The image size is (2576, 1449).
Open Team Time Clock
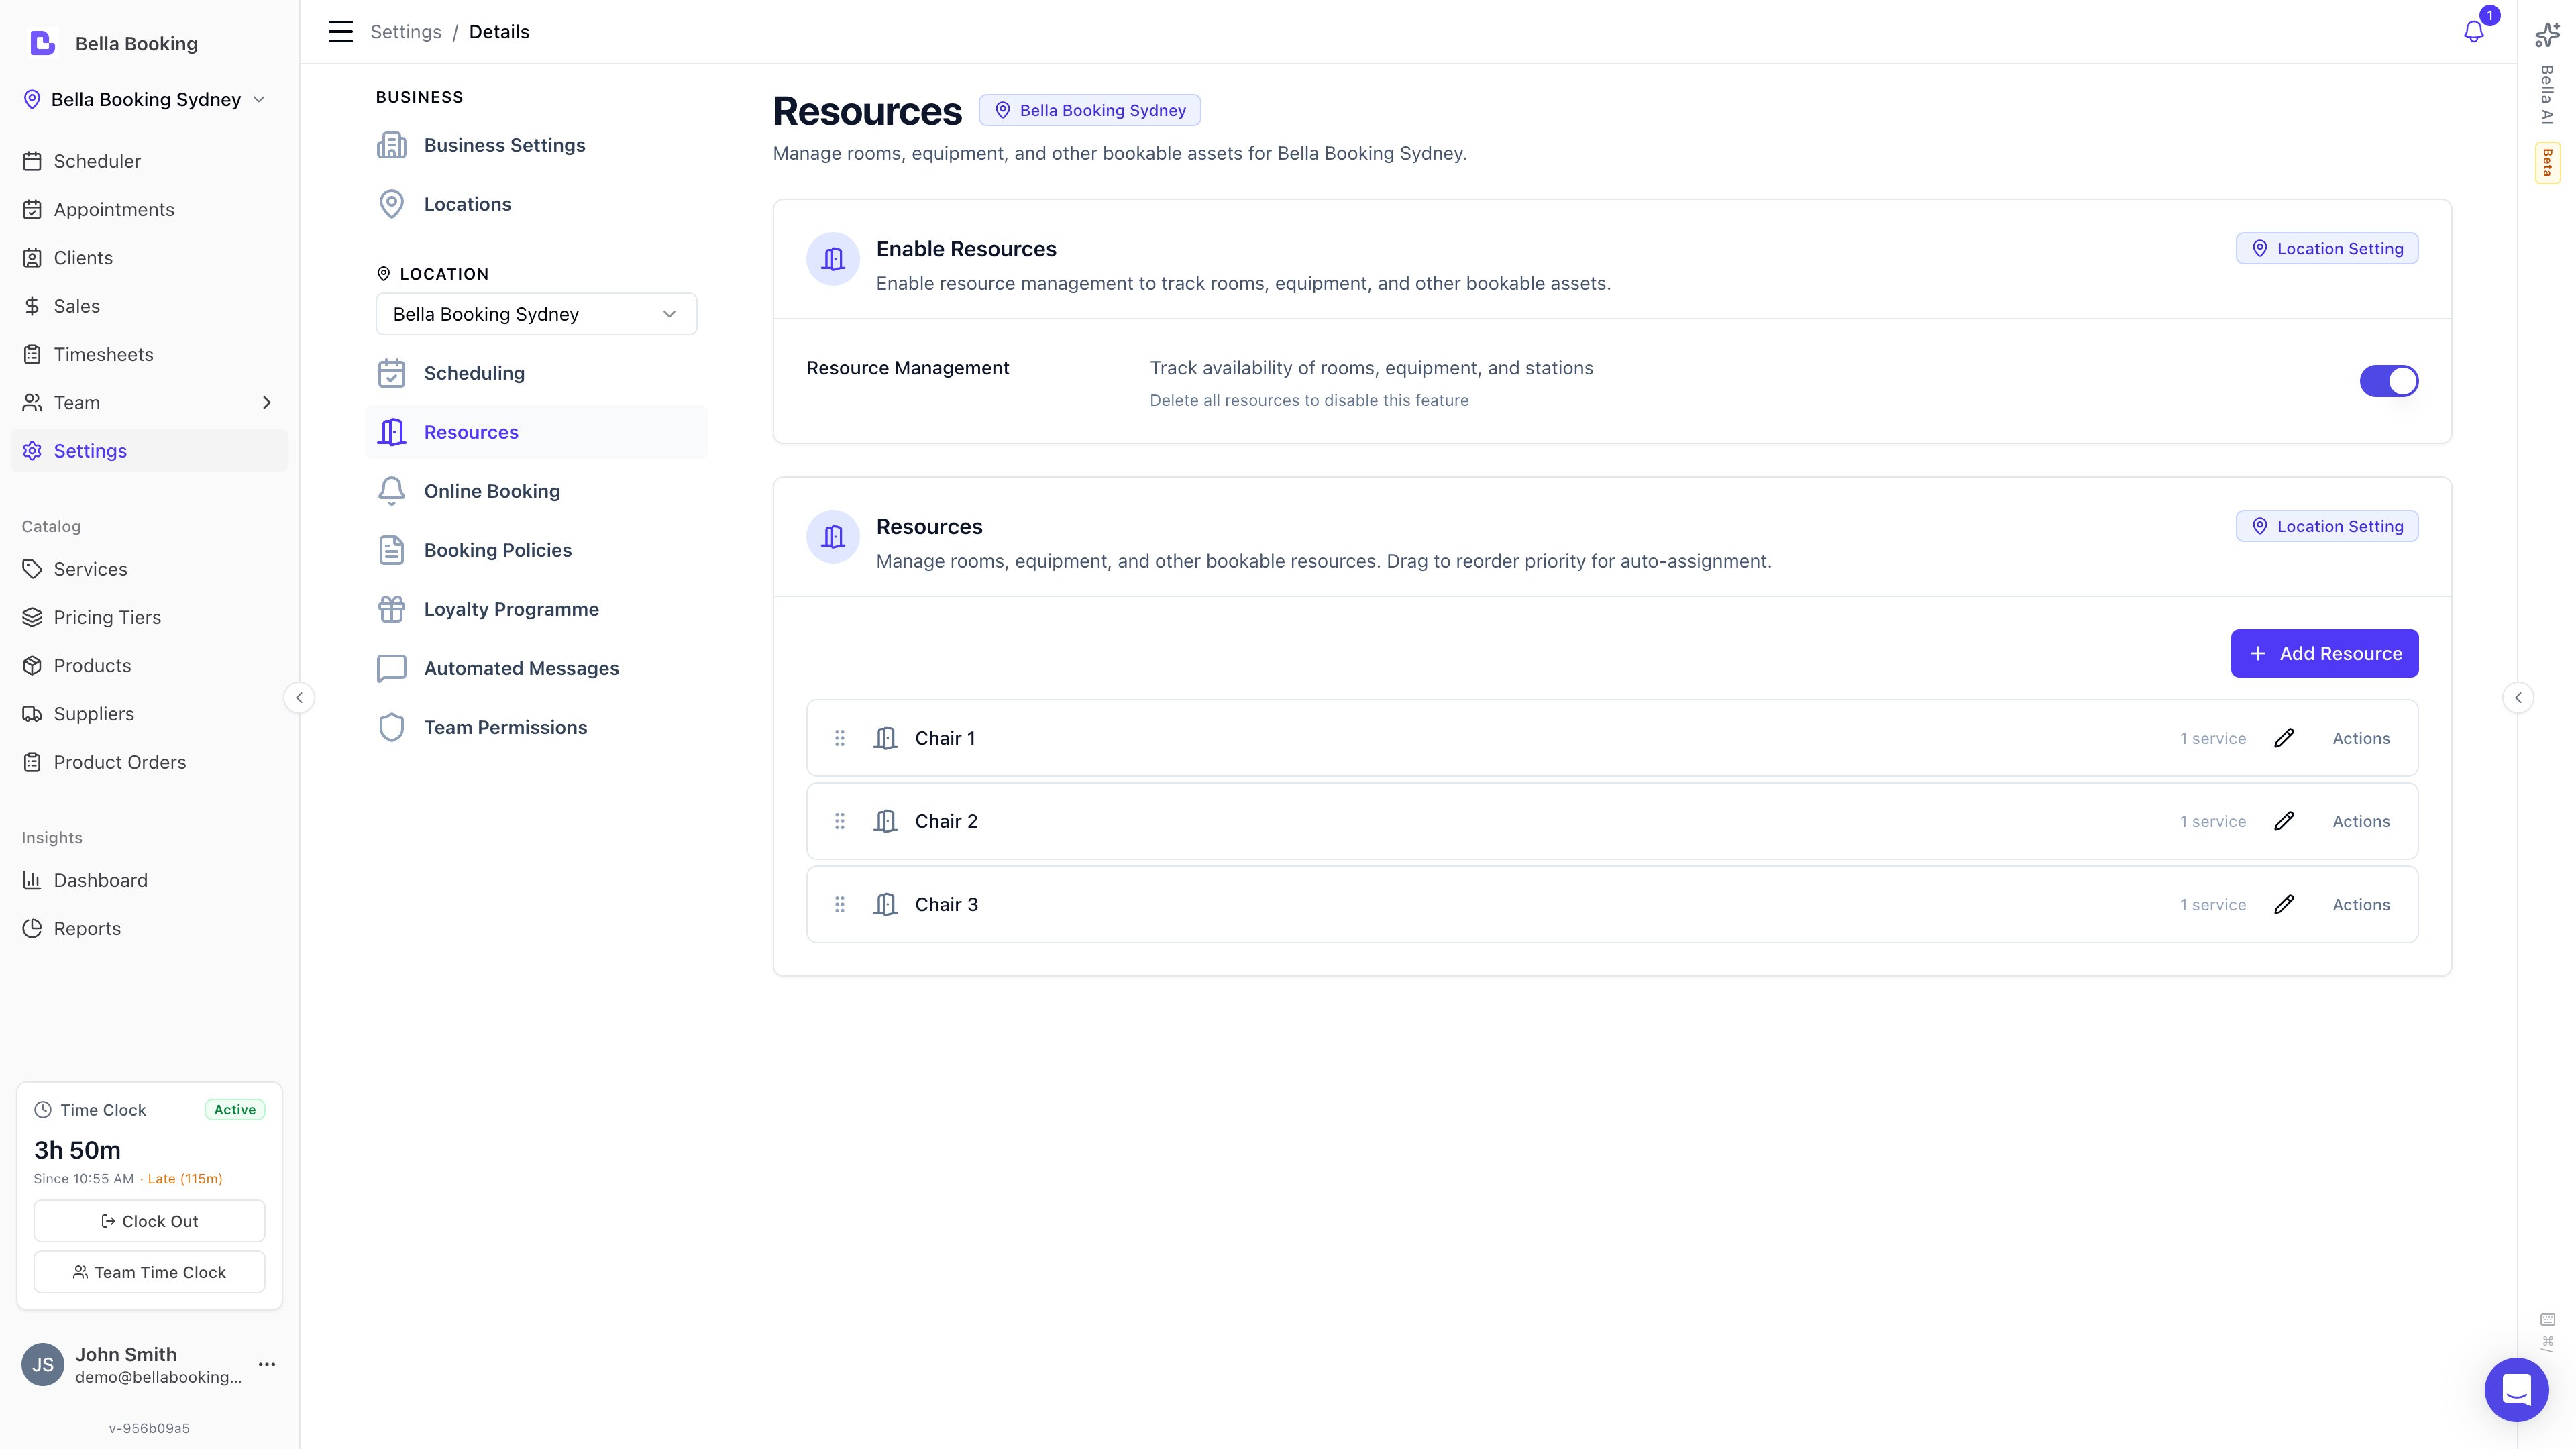point(149,1272)
